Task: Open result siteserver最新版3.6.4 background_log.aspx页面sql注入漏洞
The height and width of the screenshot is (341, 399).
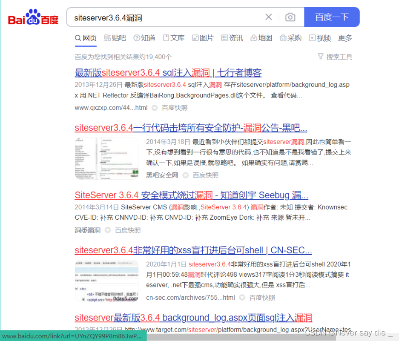Action: click(x=193, y=318)
